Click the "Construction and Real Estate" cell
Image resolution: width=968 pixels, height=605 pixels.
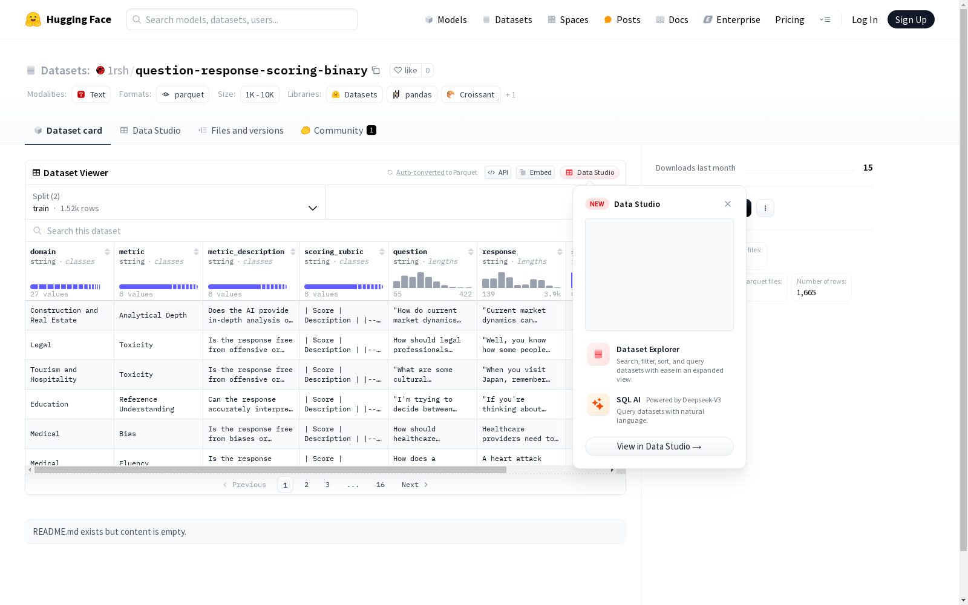pyautogui.click(x=70, y=315)
